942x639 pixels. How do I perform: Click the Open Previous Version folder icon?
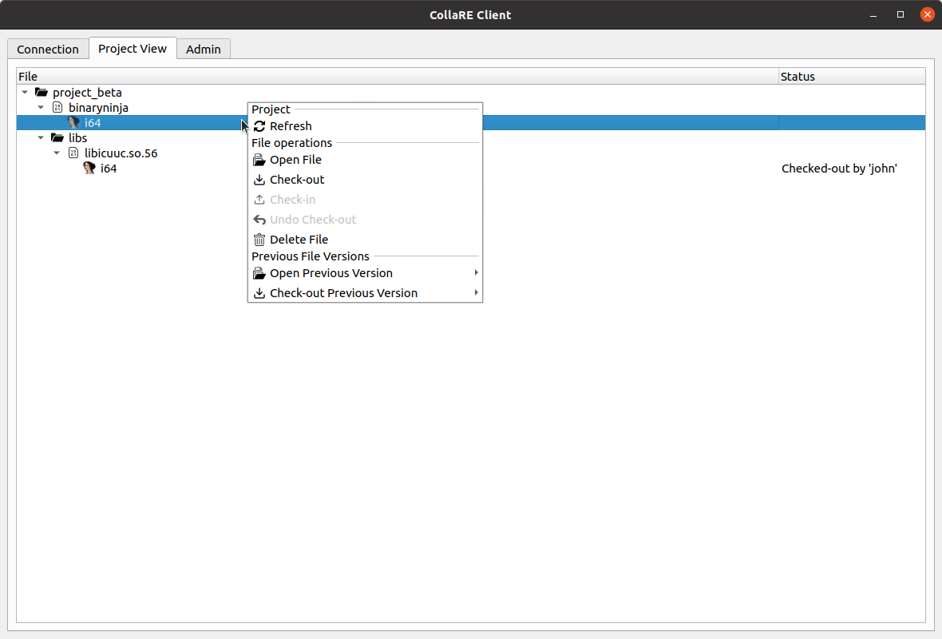pos(259,273)
